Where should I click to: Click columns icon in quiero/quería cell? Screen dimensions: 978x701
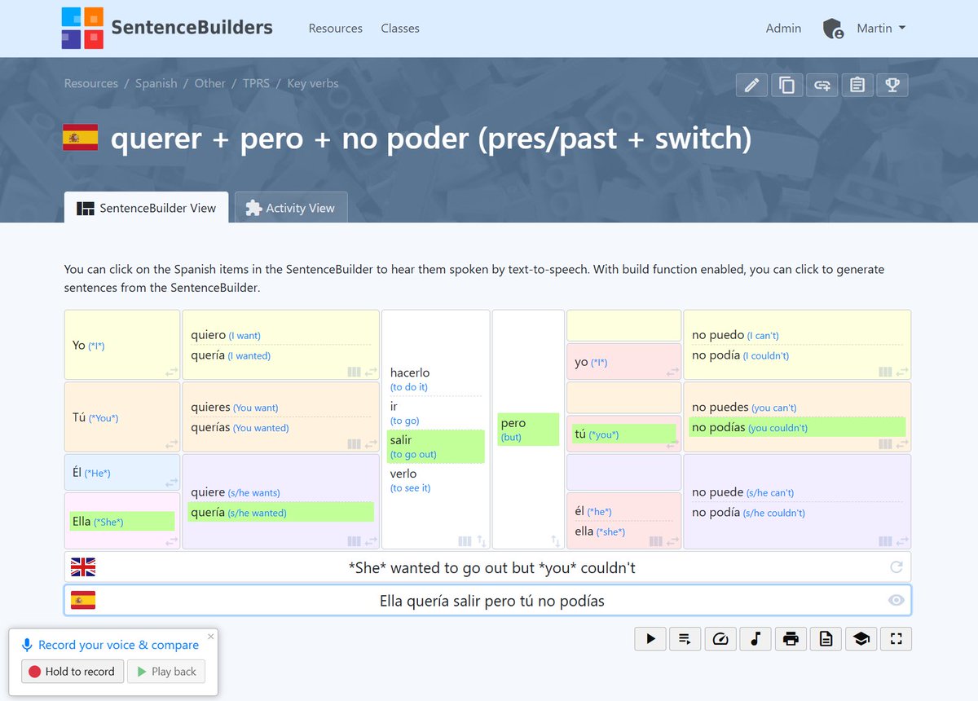click(354, 372)
